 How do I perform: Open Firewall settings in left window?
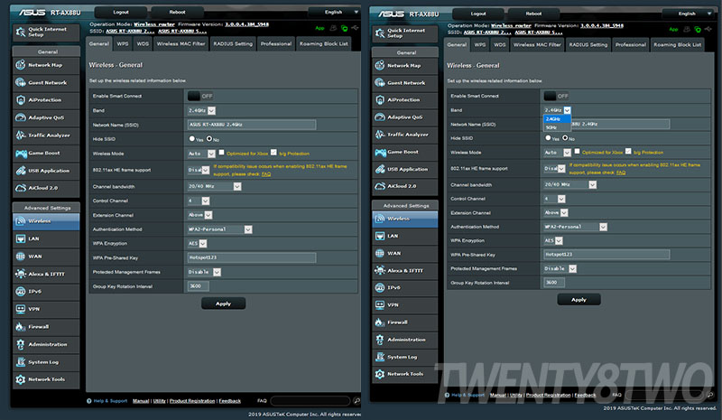tap(46, 327)
